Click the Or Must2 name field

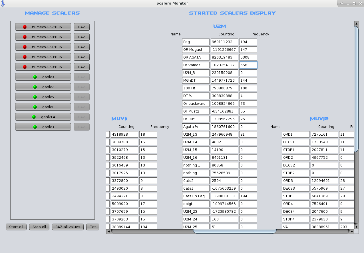(x=196, y=111)
